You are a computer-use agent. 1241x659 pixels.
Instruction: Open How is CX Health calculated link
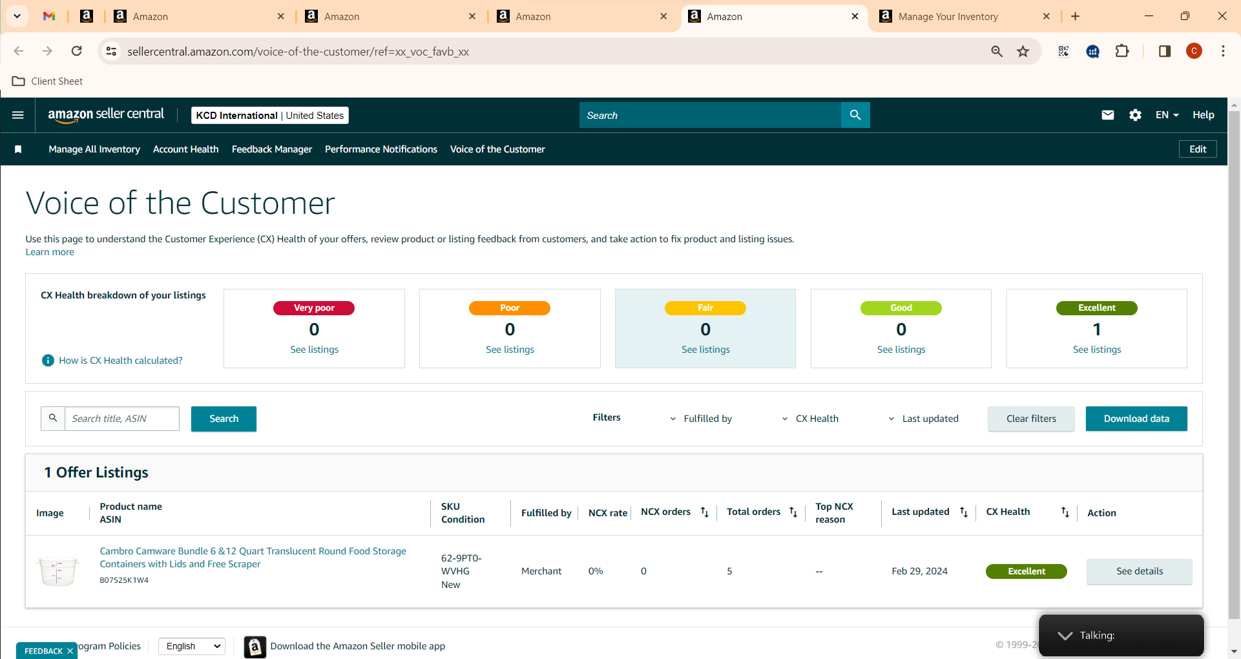coord(121,361)
